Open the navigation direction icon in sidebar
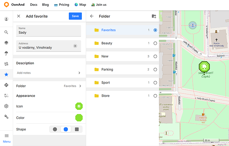 tap(6, 85)
